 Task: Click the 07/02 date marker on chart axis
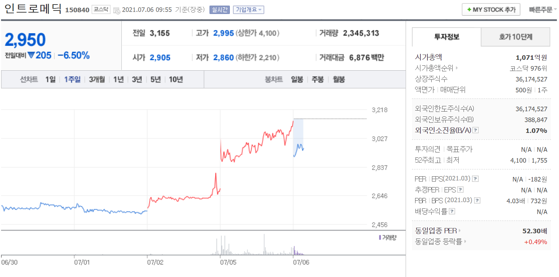[x=155, y=262]
